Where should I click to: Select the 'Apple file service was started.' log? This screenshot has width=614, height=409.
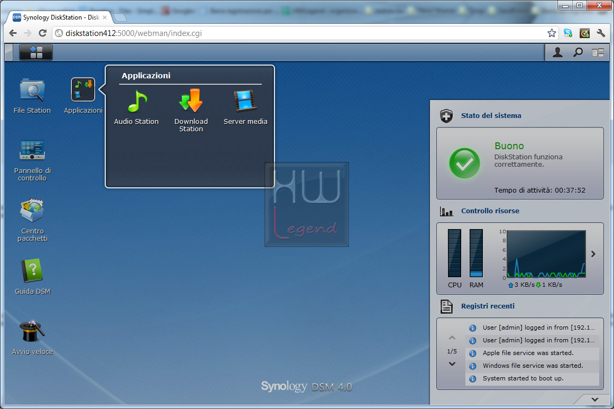pos(532,353)
